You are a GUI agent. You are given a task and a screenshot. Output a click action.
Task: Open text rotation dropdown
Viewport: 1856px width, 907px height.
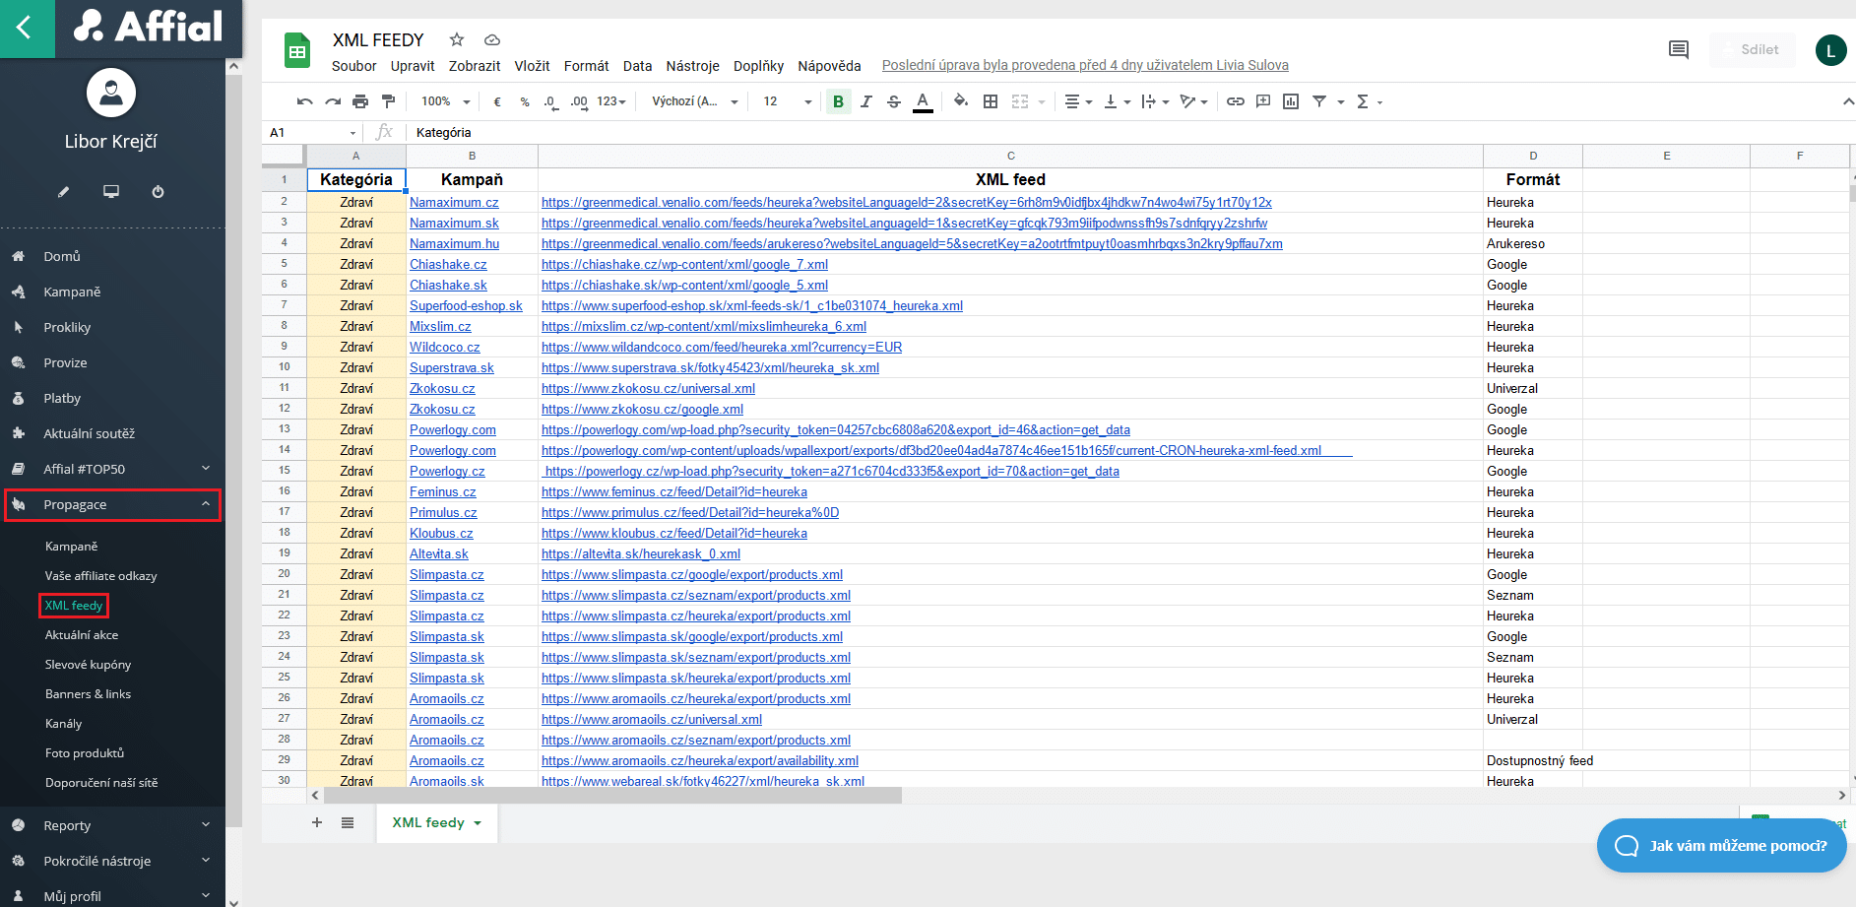coord(1193,101)
